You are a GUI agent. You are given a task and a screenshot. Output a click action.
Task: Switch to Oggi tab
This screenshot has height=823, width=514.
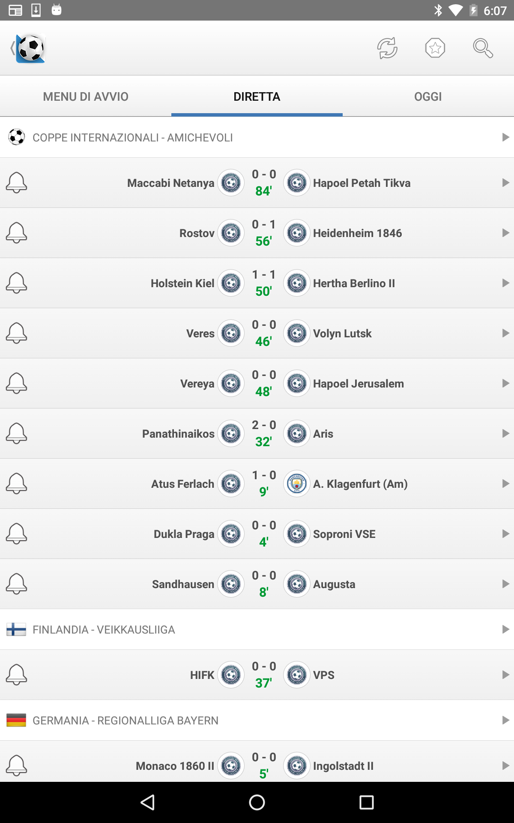point(428,96)
